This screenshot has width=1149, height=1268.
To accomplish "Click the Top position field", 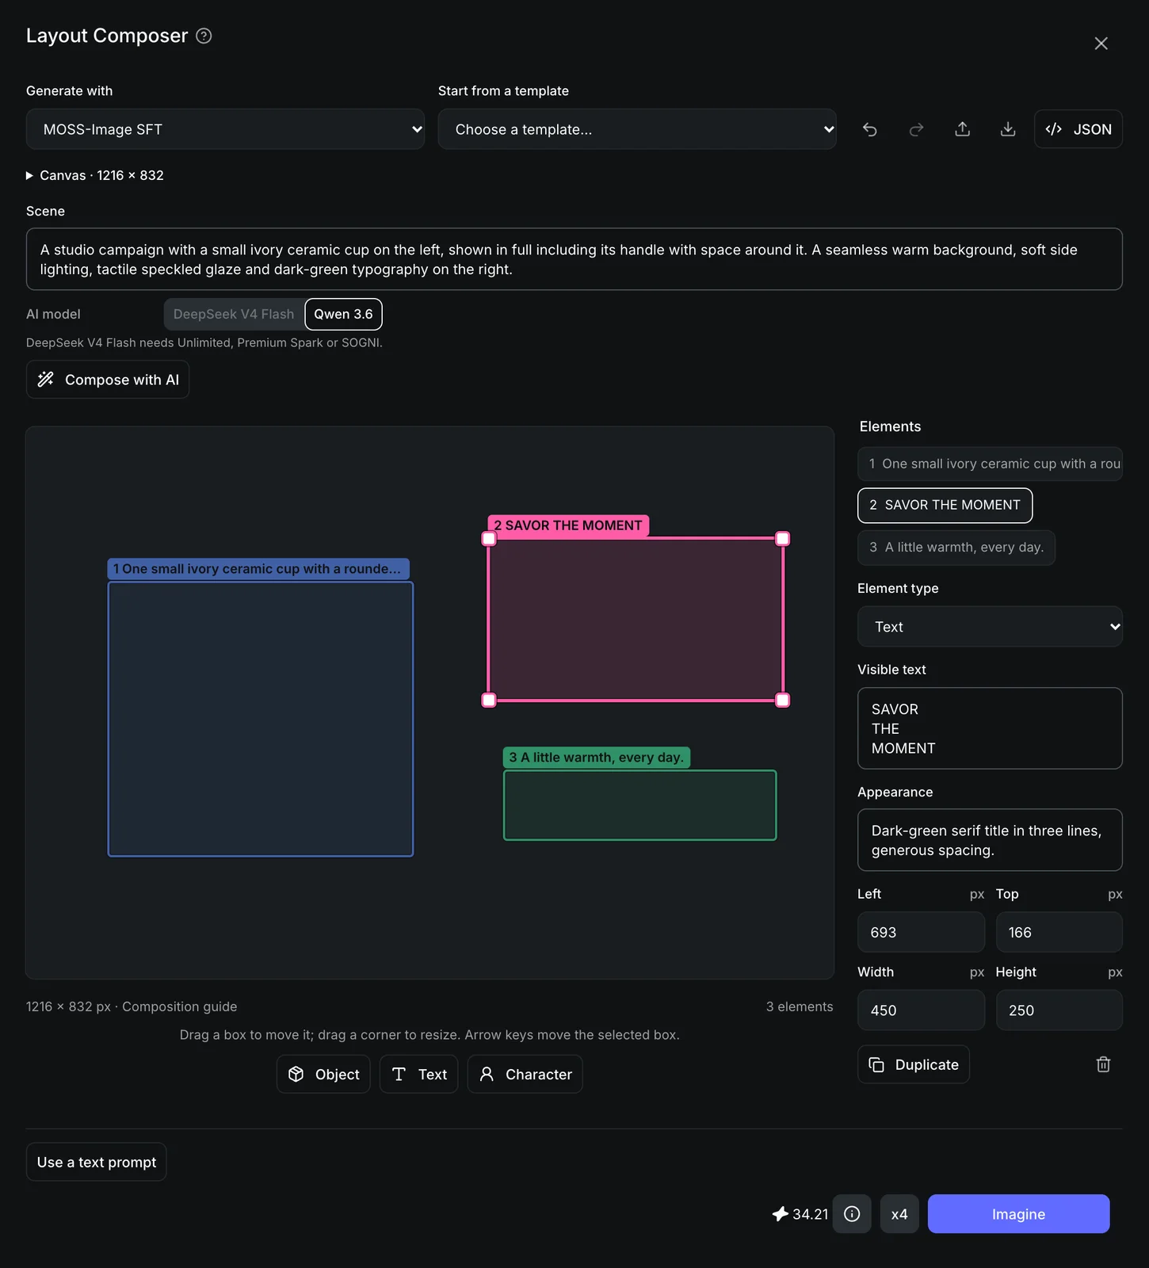I will click(1059, 932).
